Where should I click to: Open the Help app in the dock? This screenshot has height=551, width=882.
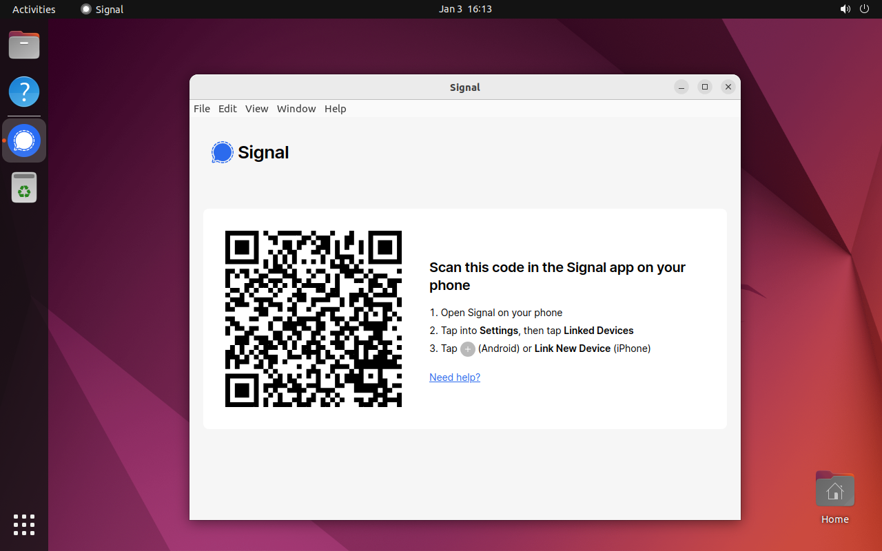(24, 92)
